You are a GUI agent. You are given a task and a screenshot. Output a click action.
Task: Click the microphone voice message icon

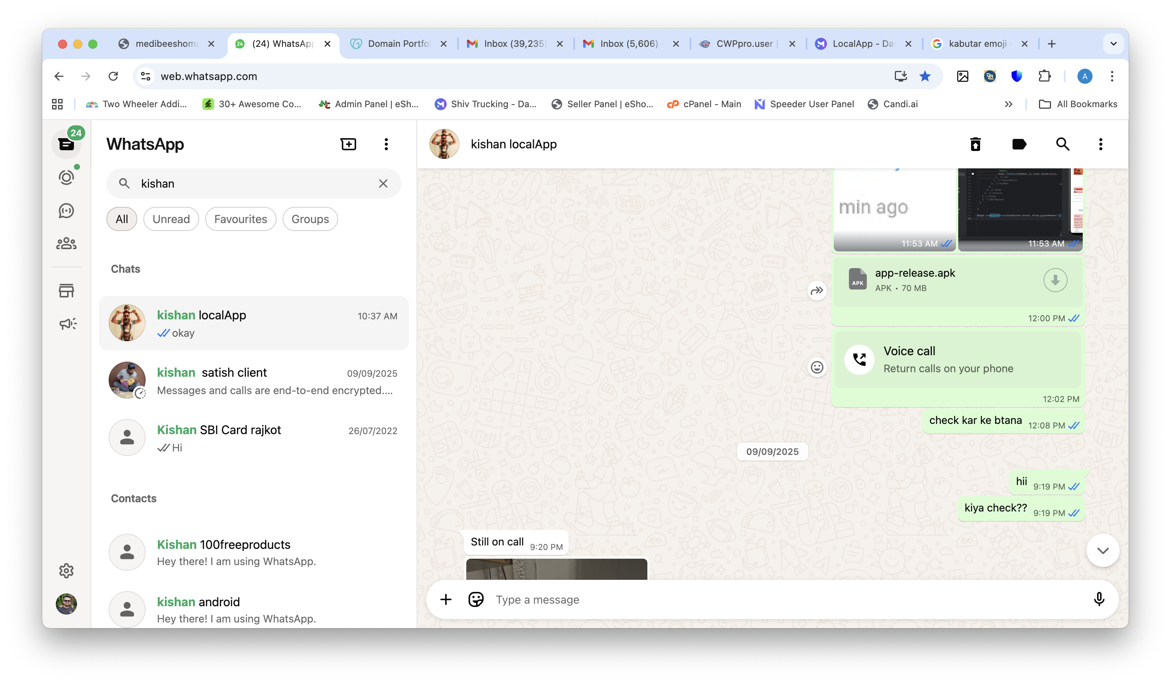pos(1099,599)
